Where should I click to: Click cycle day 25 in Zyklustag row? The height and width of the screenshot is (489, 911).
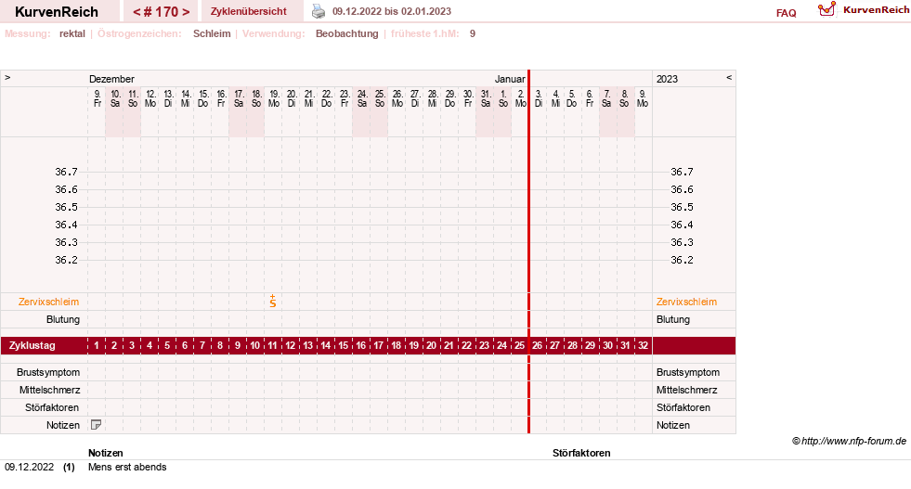tap(519, 345)
